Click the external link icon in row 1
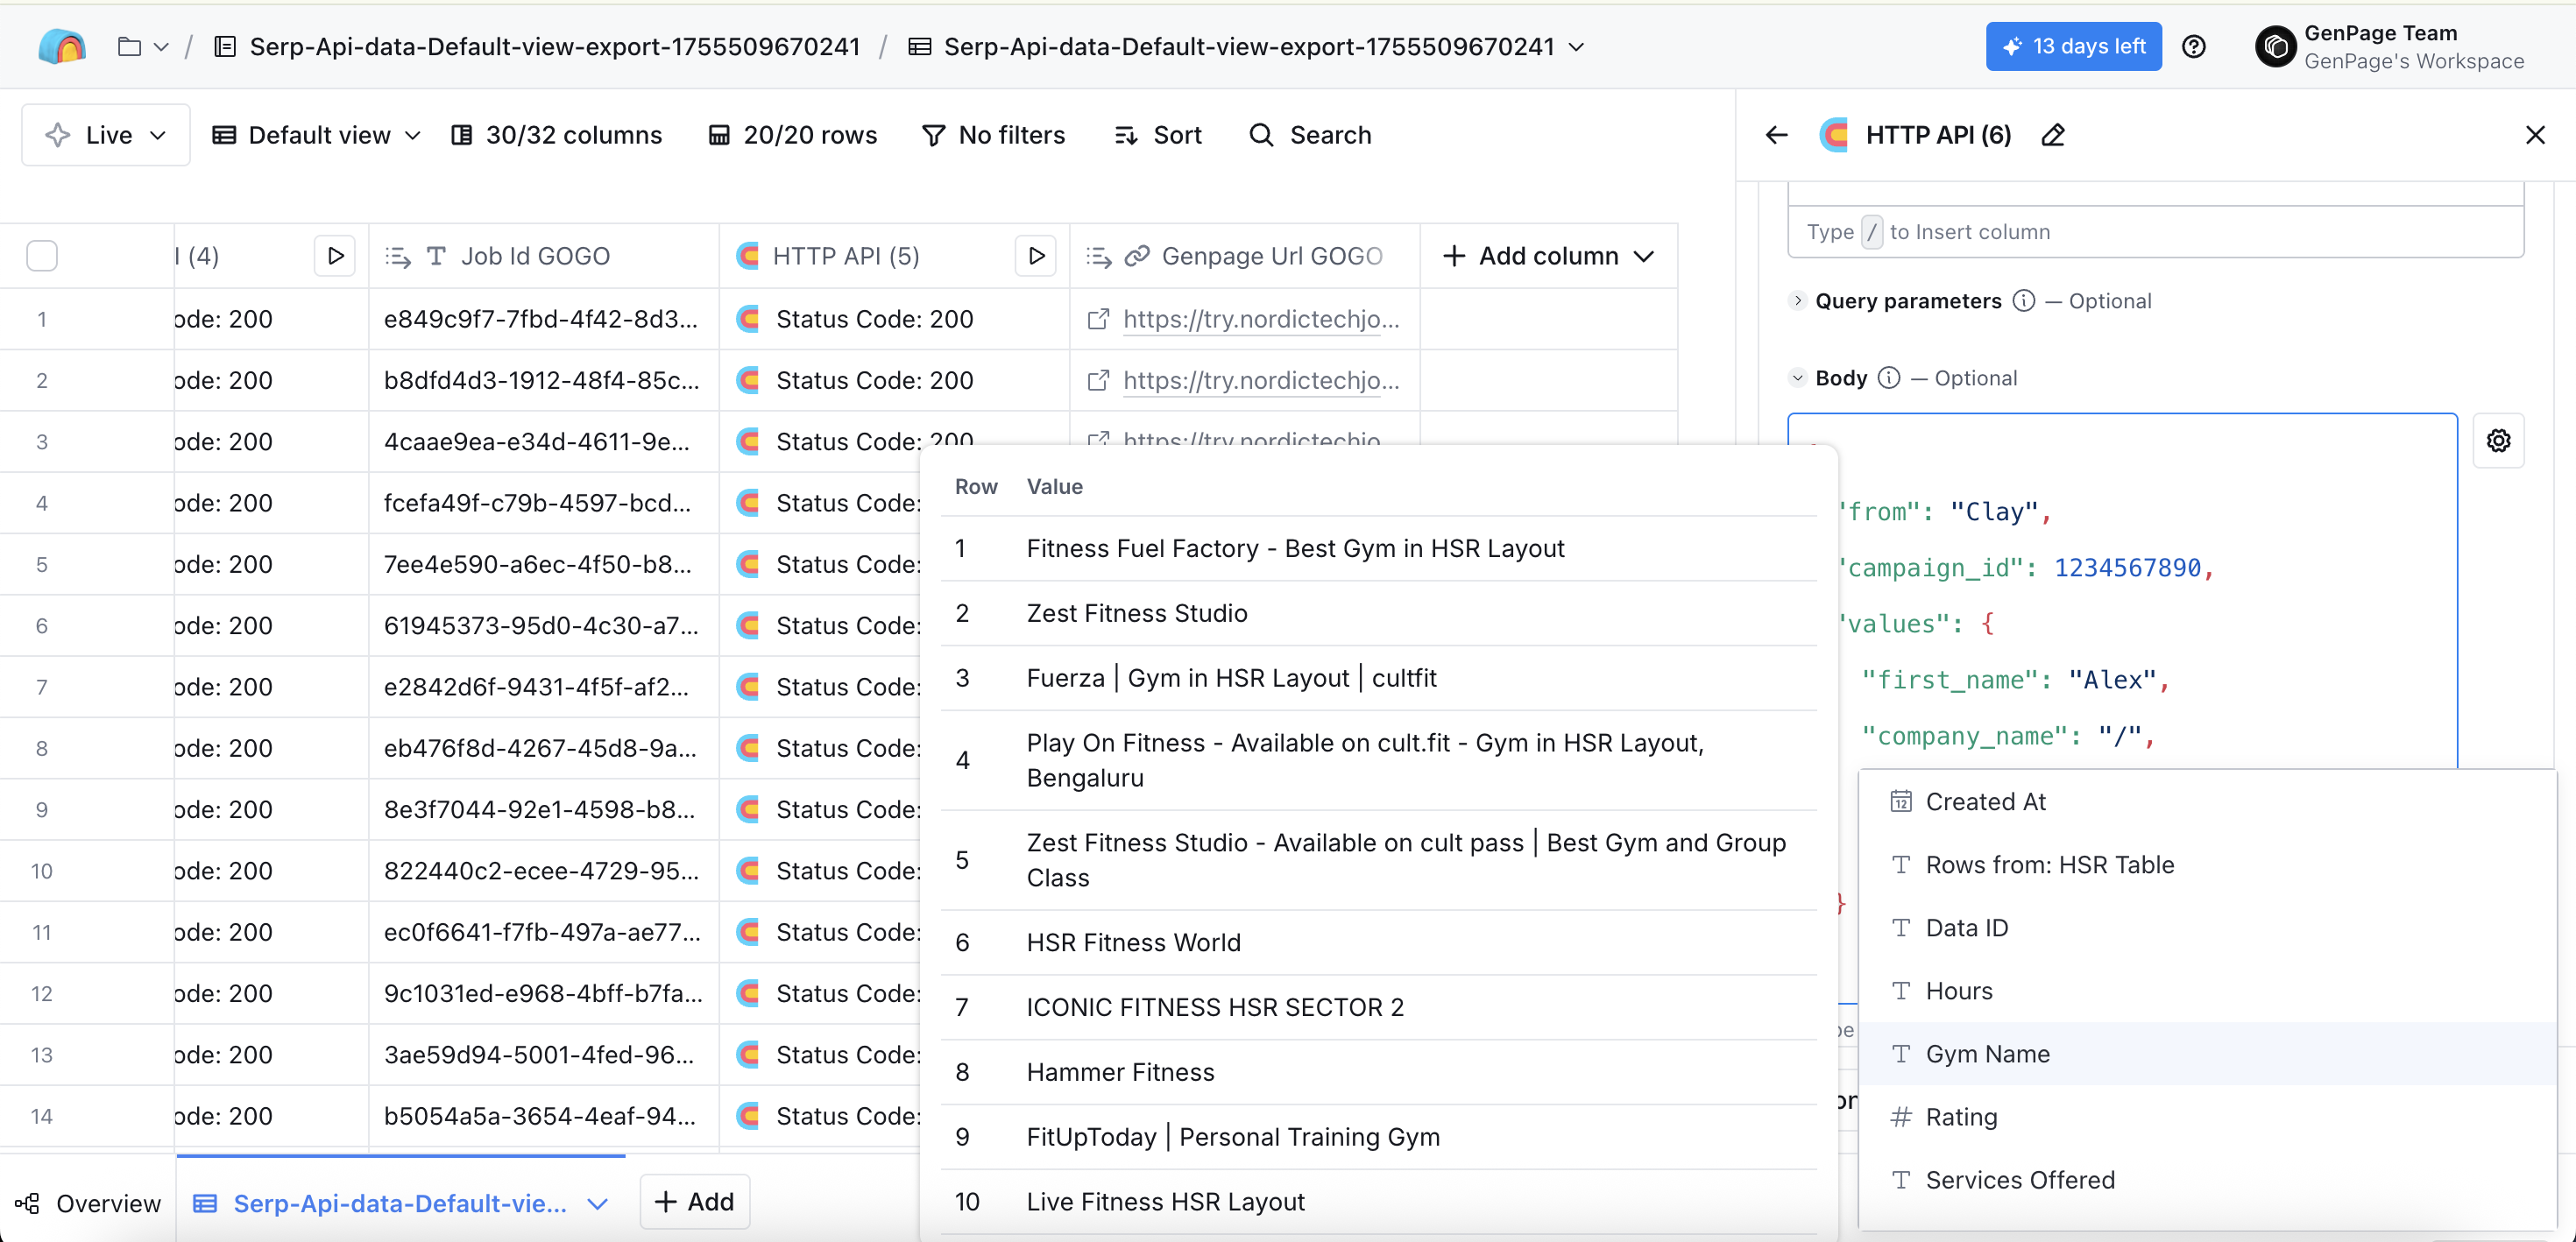Image resolution: width=2576 pixels, height=1242 pixels. click(x=1098, y=319)
